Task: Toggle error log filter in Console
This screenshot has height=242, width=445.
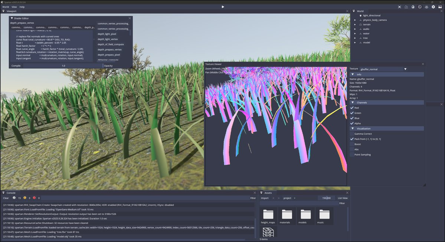Action: [x=35, y=198]
